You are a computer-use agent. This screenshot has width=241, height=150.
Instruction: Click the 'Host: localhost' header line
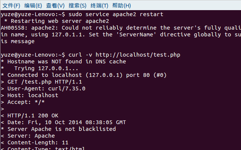(29, 95)
